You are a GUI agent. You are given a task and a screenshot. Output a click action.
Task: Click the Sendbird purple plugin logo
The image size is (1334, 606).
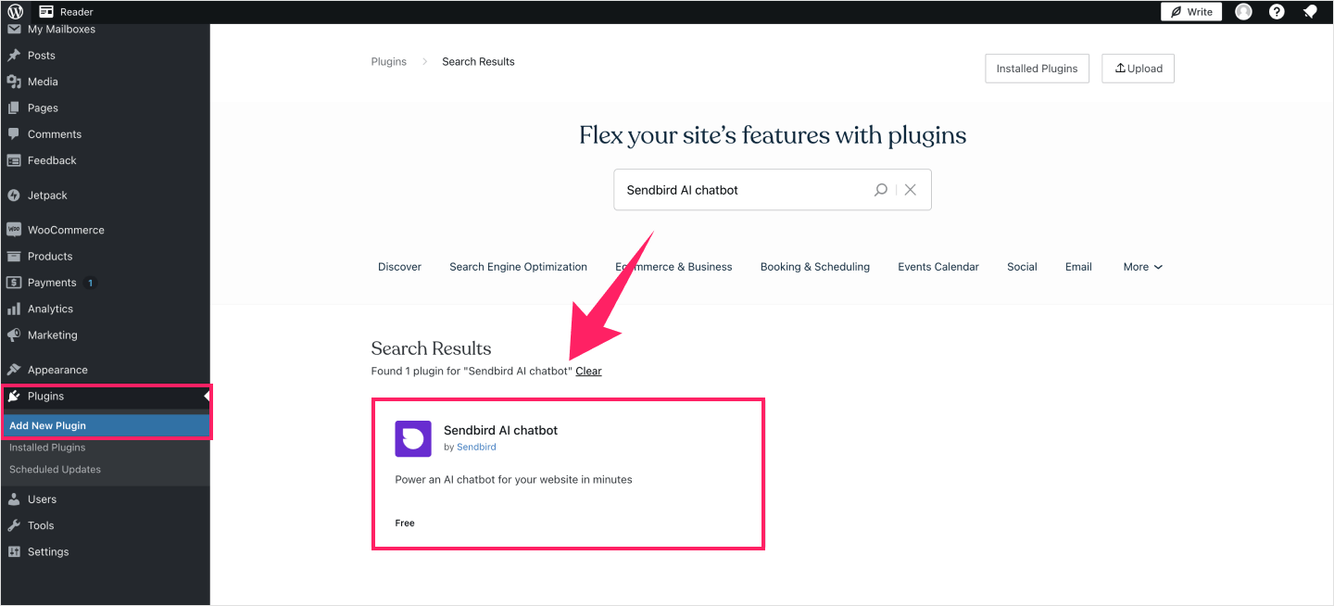(x=413, y=438)
